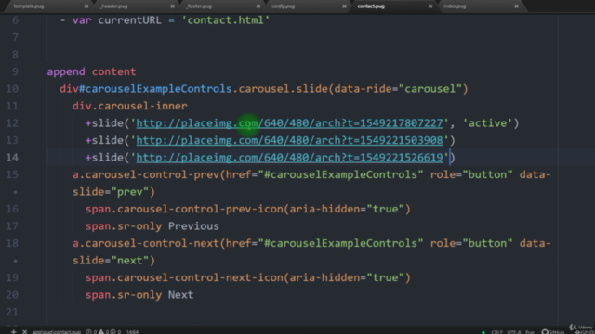Close the config.pug tab
This screenshot has width=595, height=334.
coord(344,6)
